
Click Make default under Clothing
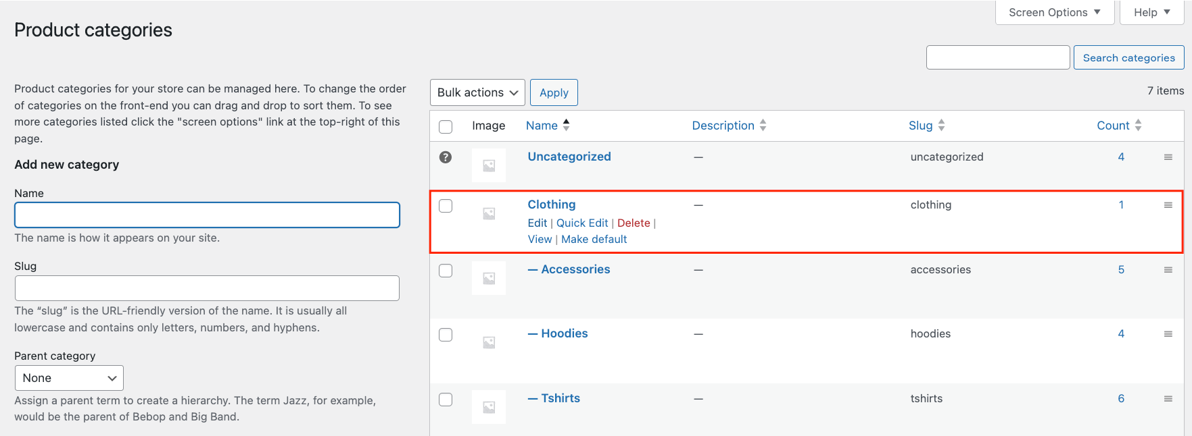pyautogui.click(x=594, y=239)
